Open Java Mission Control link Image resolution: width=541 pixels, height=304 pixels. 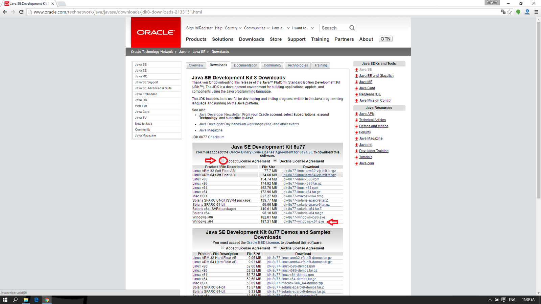375,100
